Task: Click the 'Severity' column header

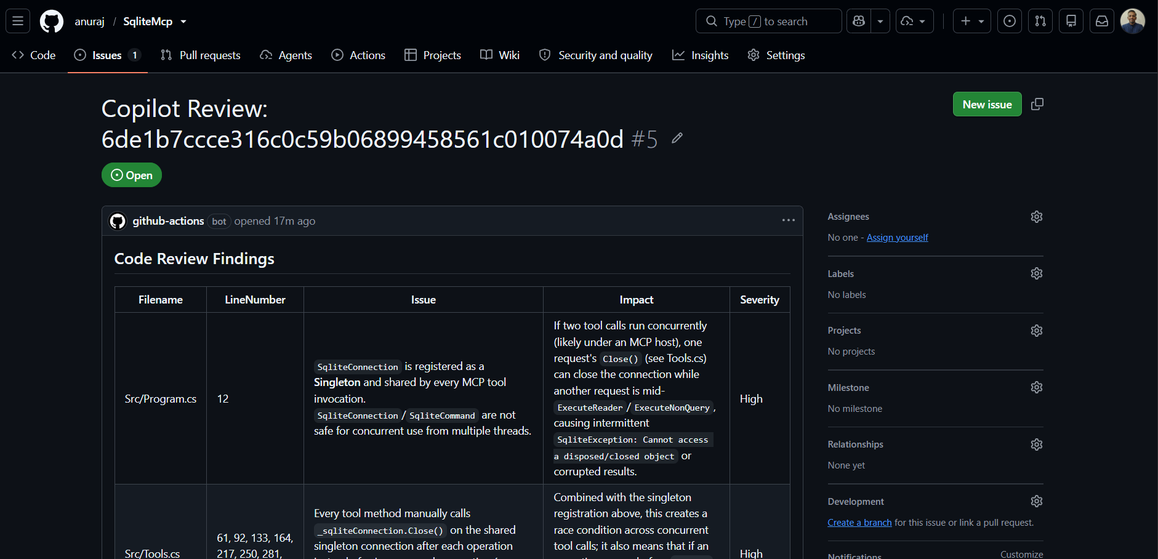Action: [x=760, y=300]
